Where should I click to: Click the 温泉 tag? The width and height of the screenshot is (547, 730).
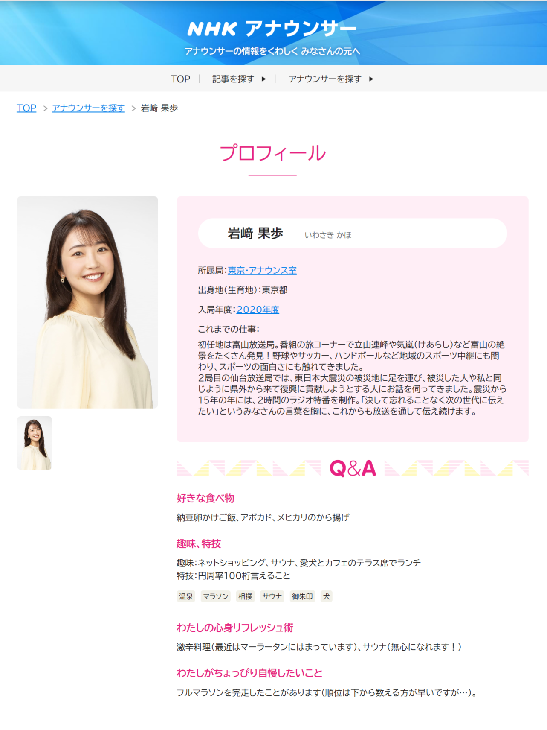[x=186, y=596]
